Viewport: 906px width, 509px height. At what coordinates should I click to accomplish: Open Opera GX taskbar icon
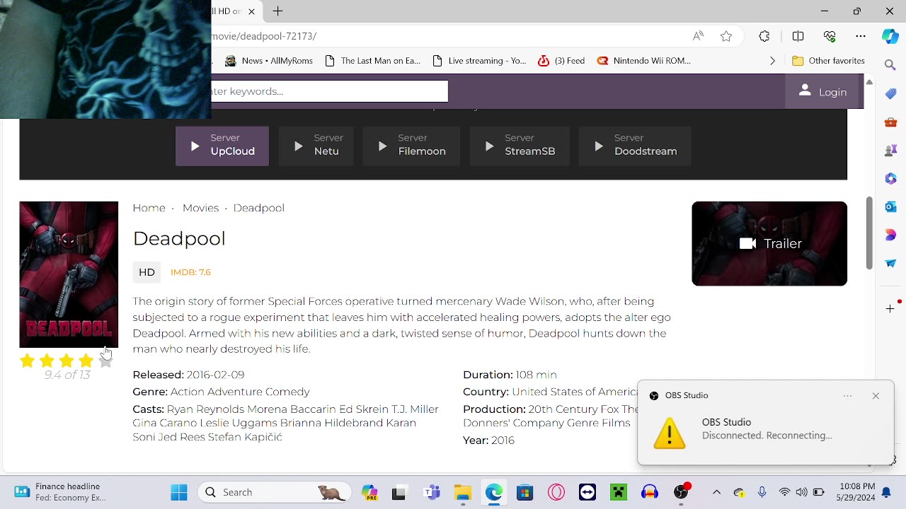click(556, 492)
